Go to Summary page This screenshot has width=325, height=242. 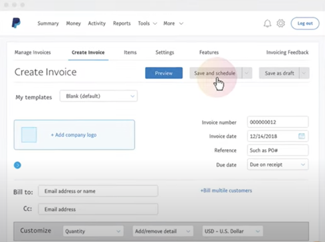click(x=48, y=23)
